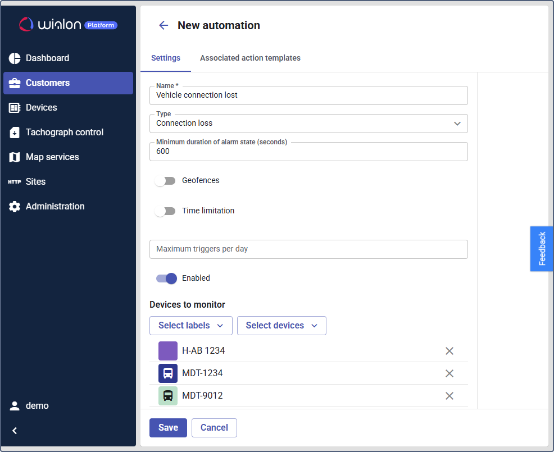Select the Settings tab
554x452 pixels.
166,58
